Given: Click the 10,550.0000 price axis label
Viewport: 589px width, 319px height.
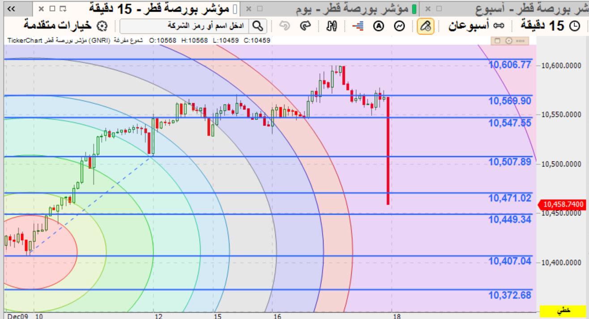Looking at the screenshot, I should click(x=563, y=115).
